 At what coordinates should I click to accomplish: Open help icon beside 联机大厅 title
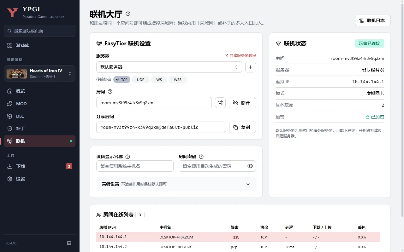tap(128, 14)
